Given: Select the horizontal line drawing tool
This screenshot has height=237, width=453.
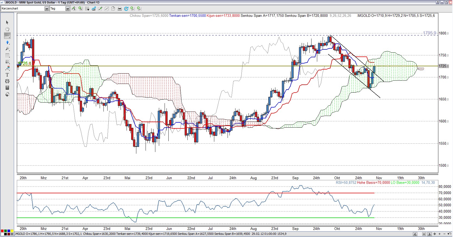Looking at the screenshot, I should (x=7, y=36).
